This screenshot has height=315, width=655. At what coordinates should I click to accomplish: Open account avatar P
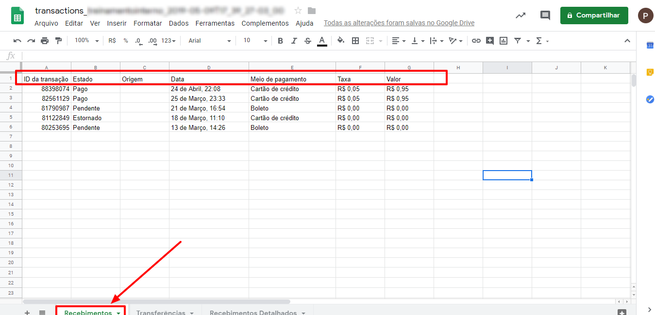645,16
